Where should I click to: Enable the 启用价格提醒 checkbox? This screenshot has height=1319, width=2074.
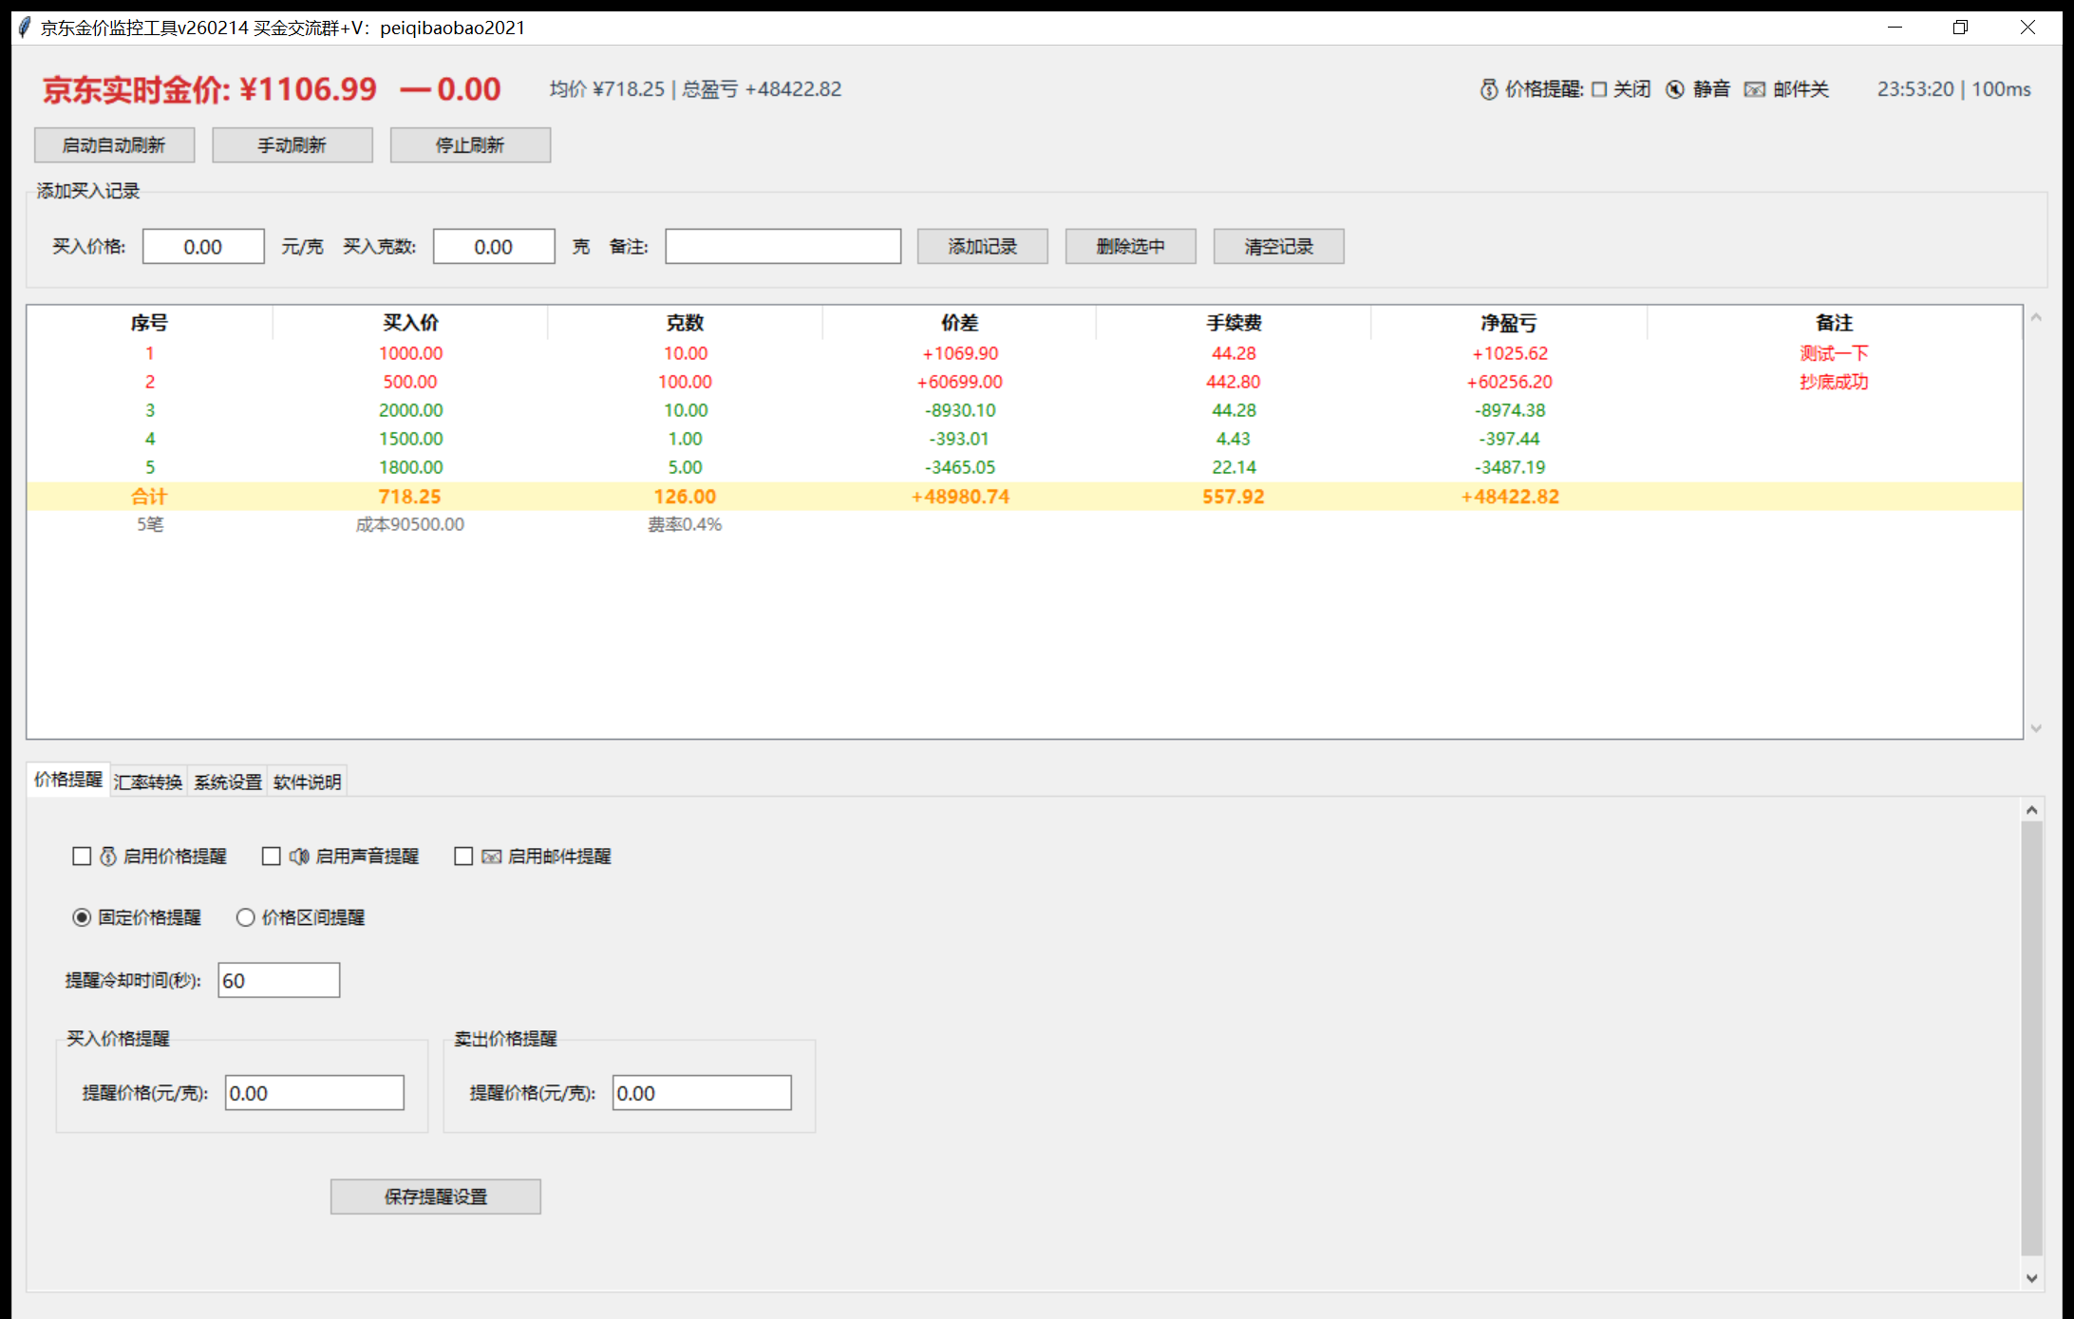pyautogui.click(x=82, y=857)
